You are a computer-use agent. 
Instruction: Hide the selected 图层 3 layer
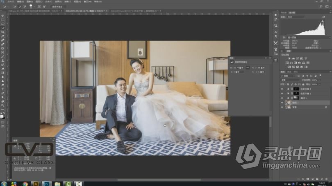(282, 103)
